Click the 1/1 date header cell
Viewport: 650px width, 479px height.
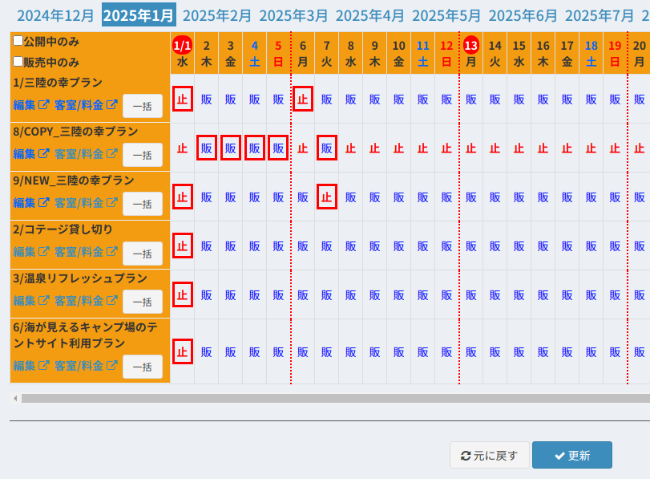coord(183,53)
